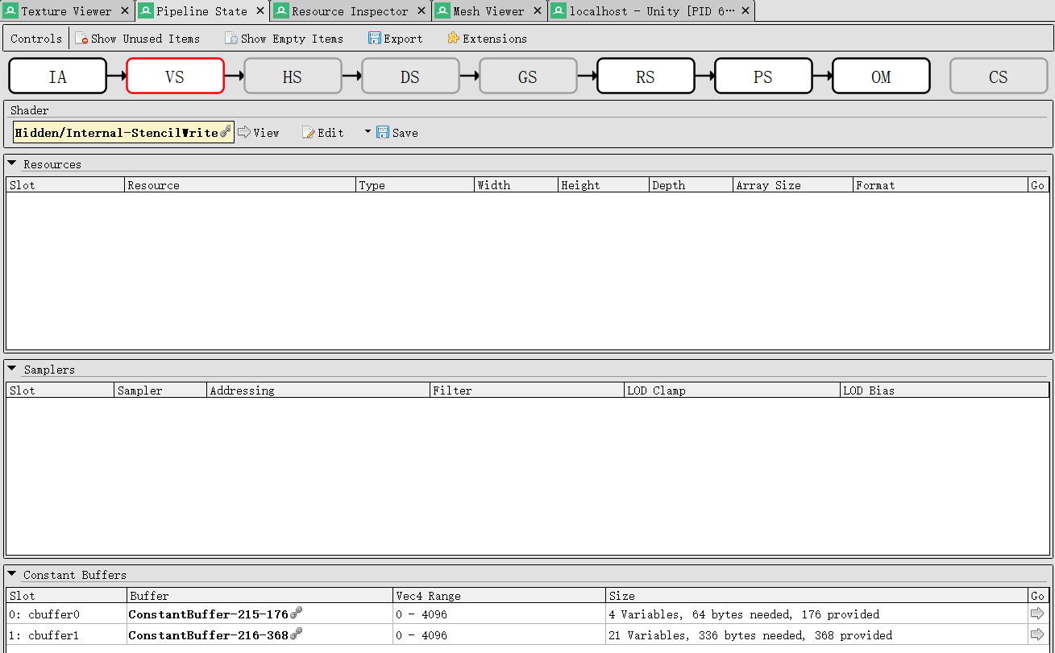
Task: Click the Height column header
Action: pos(604,185)
